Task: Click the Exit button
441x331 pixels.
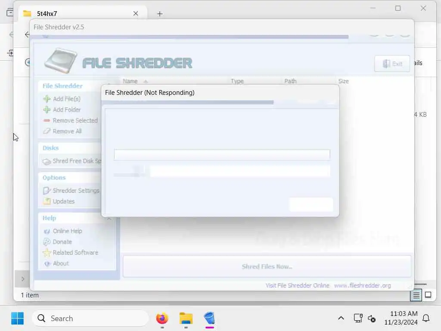Action: click(x=392, y=64)
